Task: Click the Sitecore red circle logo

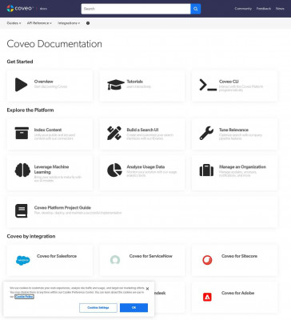Action: 207,260
